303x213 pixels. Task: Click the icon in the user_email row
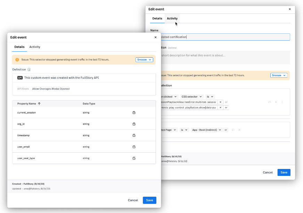[134, 147]
